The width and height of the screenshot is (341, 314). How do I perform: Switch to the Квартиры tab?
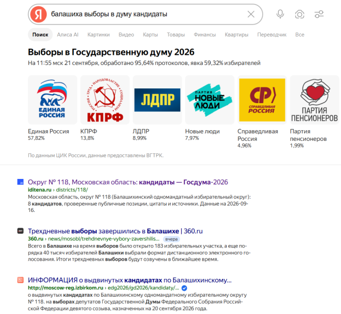236,35
